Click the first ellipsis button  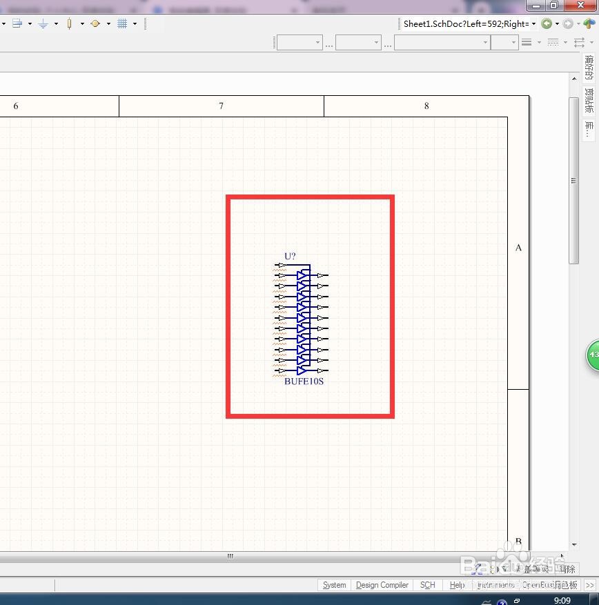tap(329, 45)
